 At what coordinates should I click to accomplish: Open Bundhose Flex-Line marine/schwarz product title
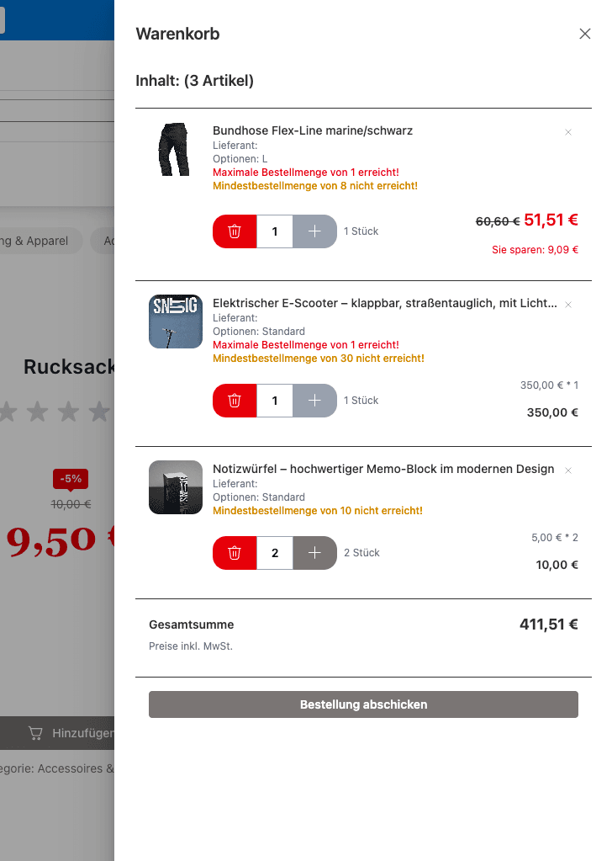pos(313,130)
